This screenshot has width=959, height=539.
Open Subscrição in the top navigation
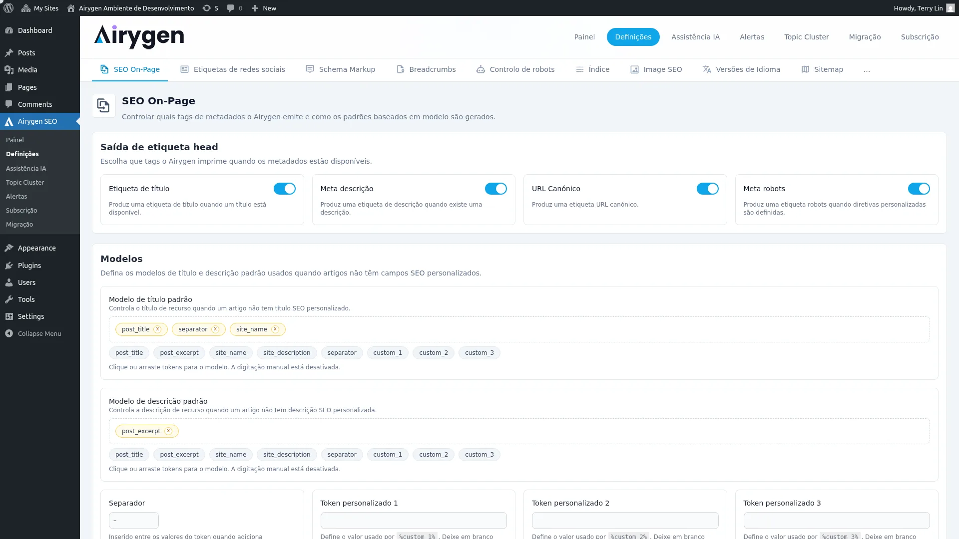pos(920,37)
